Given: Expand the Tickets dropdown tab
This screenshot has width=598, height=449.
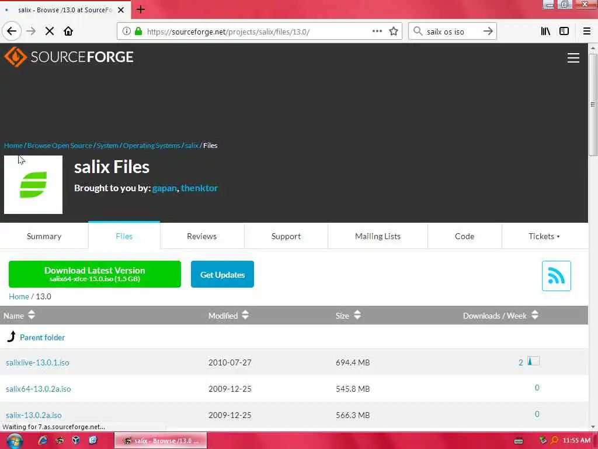Looking at the screenshot, I should (544, 236).
